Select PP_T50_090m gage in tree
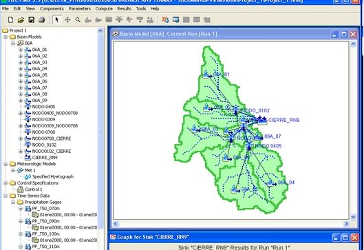The width and height of the screenshot is (364, 250). pyautogui.click(x=45, y=221)
